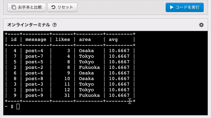Open the help question mark icon
211x118 pixels.
pos(54,25)
